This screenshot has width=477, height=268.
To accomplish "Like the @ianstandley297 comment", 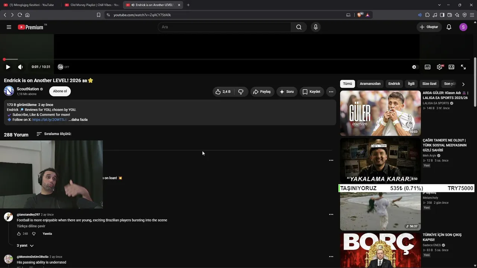I will coord(19,234).
